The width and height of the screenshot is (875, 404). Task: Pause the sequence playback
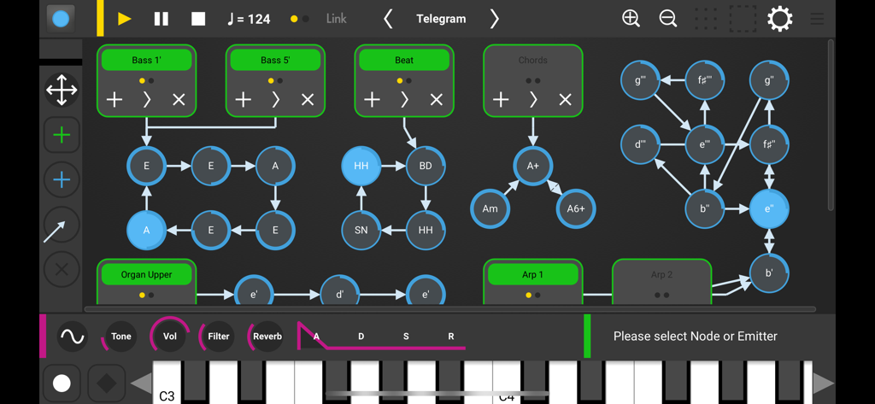[161, 19]
